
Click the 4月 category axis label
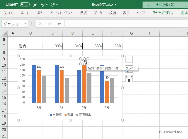click(107, 107)
